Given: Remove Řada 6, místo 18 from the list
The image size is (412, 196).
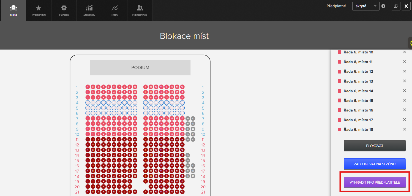Looking at the screenshot, I should [405, 129].
